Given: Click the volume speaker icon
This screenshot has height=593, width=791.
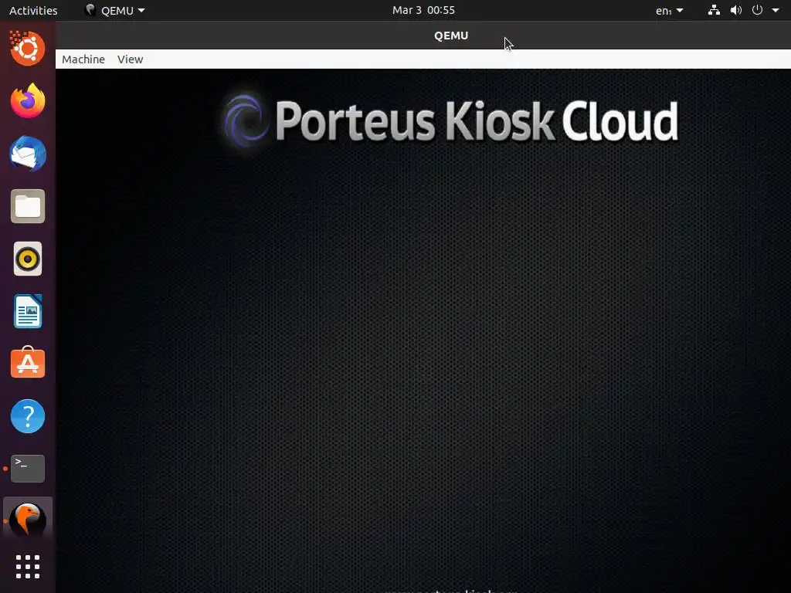Looking at the screenshot, I should point(736,10).
